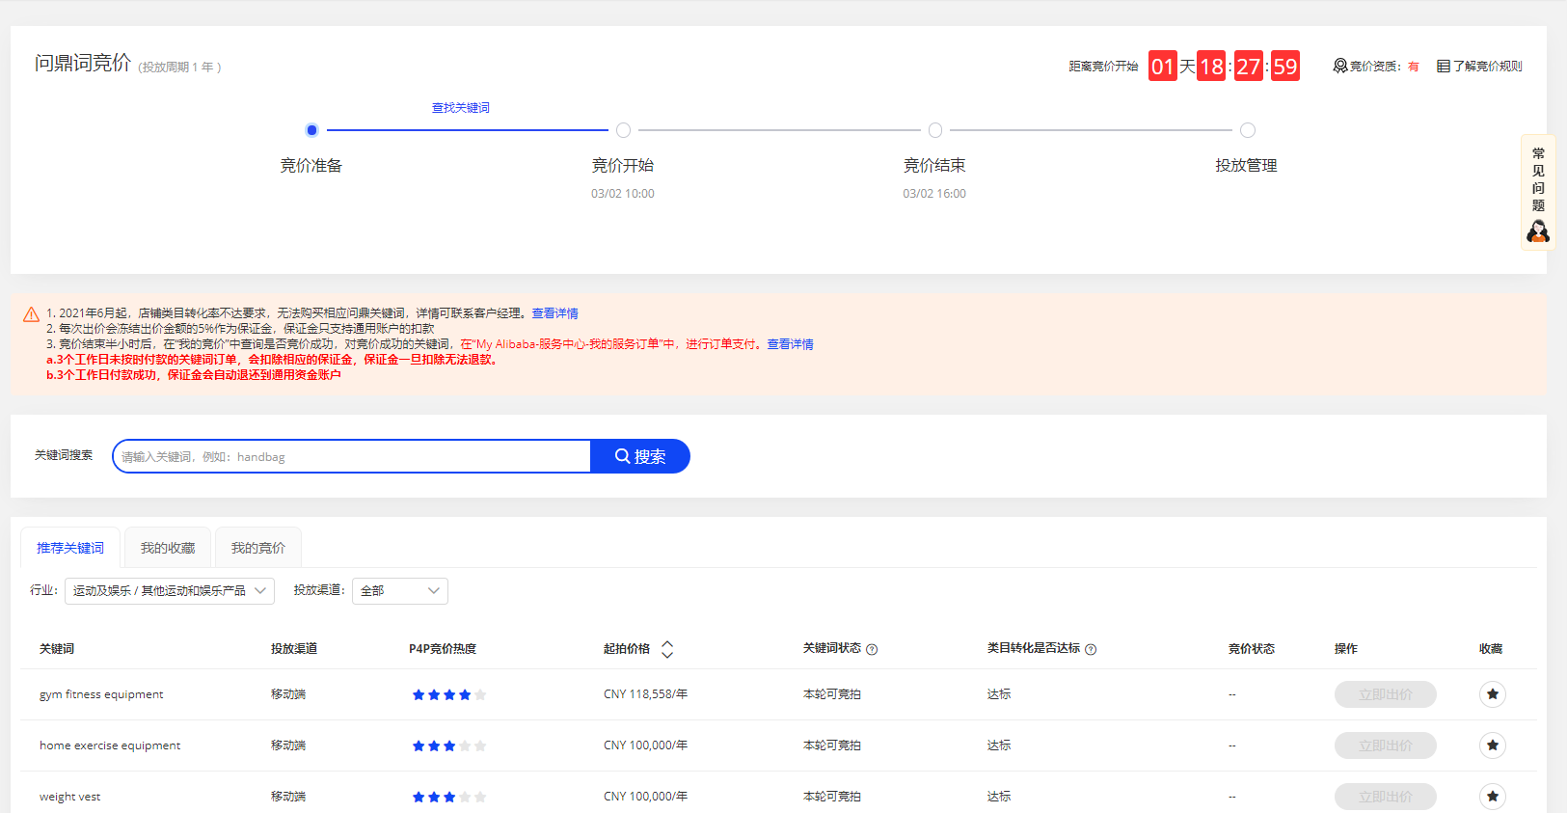Favorite the home exercise equipment keyword

[1492, 745]
